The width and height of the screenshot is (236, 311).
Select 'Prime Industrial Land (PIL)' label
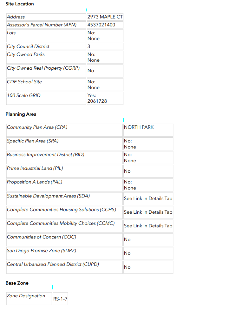click(35, 168)
